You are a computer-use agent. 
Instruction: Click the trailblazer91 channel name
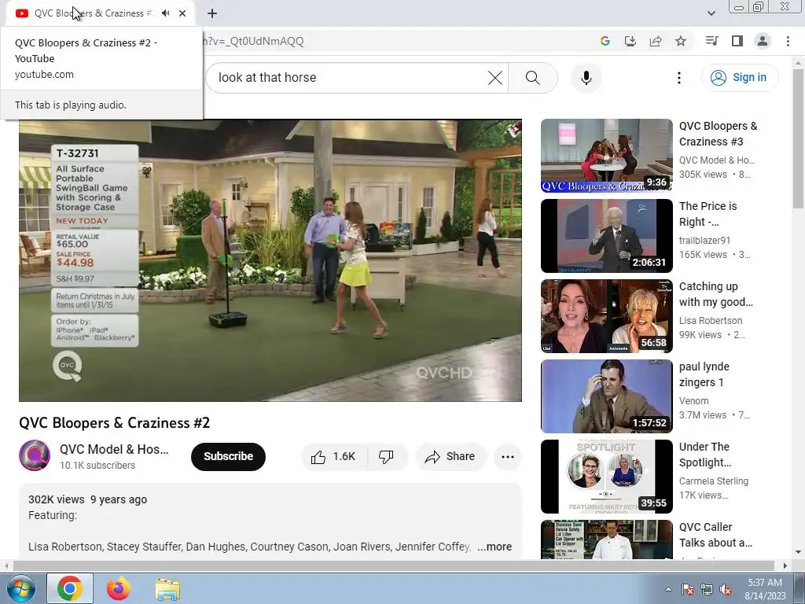click(704, 241)
